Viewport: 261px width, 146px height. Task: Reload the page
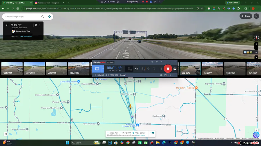(13, 8)
